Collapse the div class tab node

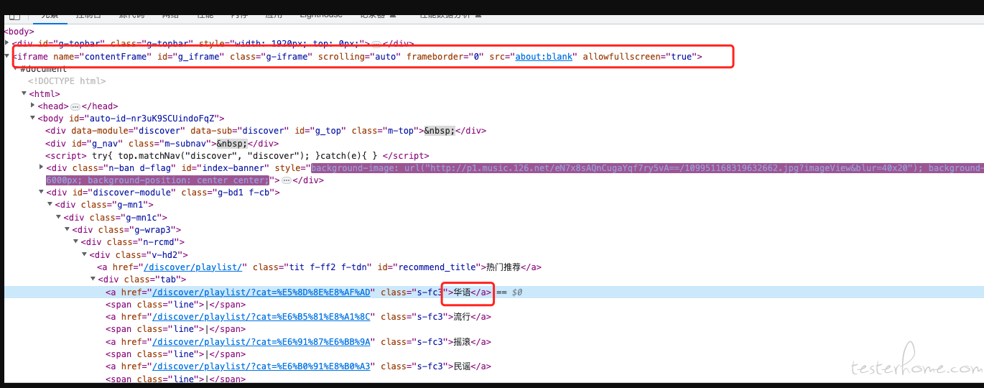point(93,280)
